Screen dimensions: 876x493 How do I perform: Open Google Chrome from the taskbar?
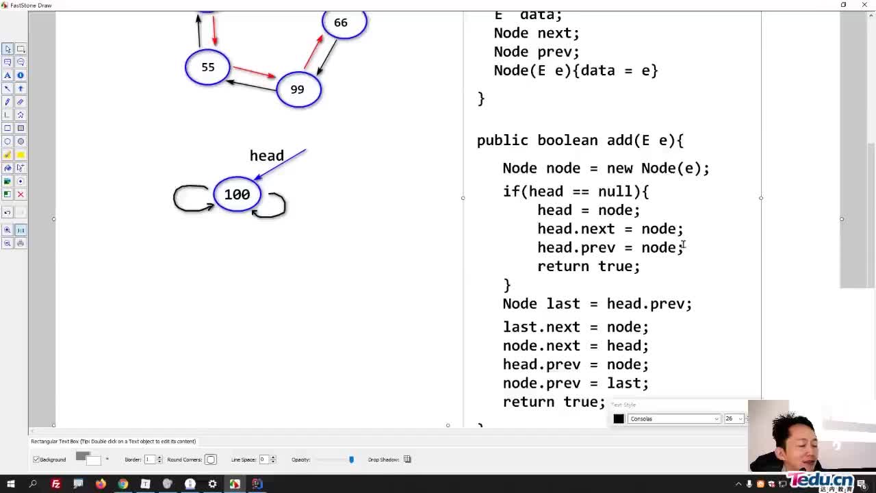click(123, 484)
